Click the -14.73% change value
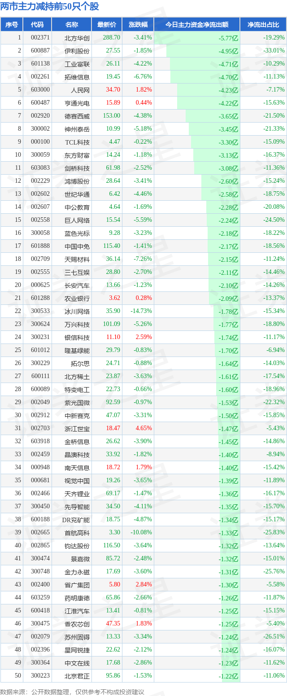This screenshot has width=287, height=696. tap(141, 311)
